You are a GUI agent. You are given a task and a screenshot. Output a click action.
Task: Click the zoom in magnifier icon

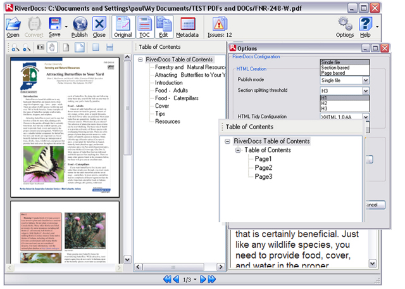[15, 48]
